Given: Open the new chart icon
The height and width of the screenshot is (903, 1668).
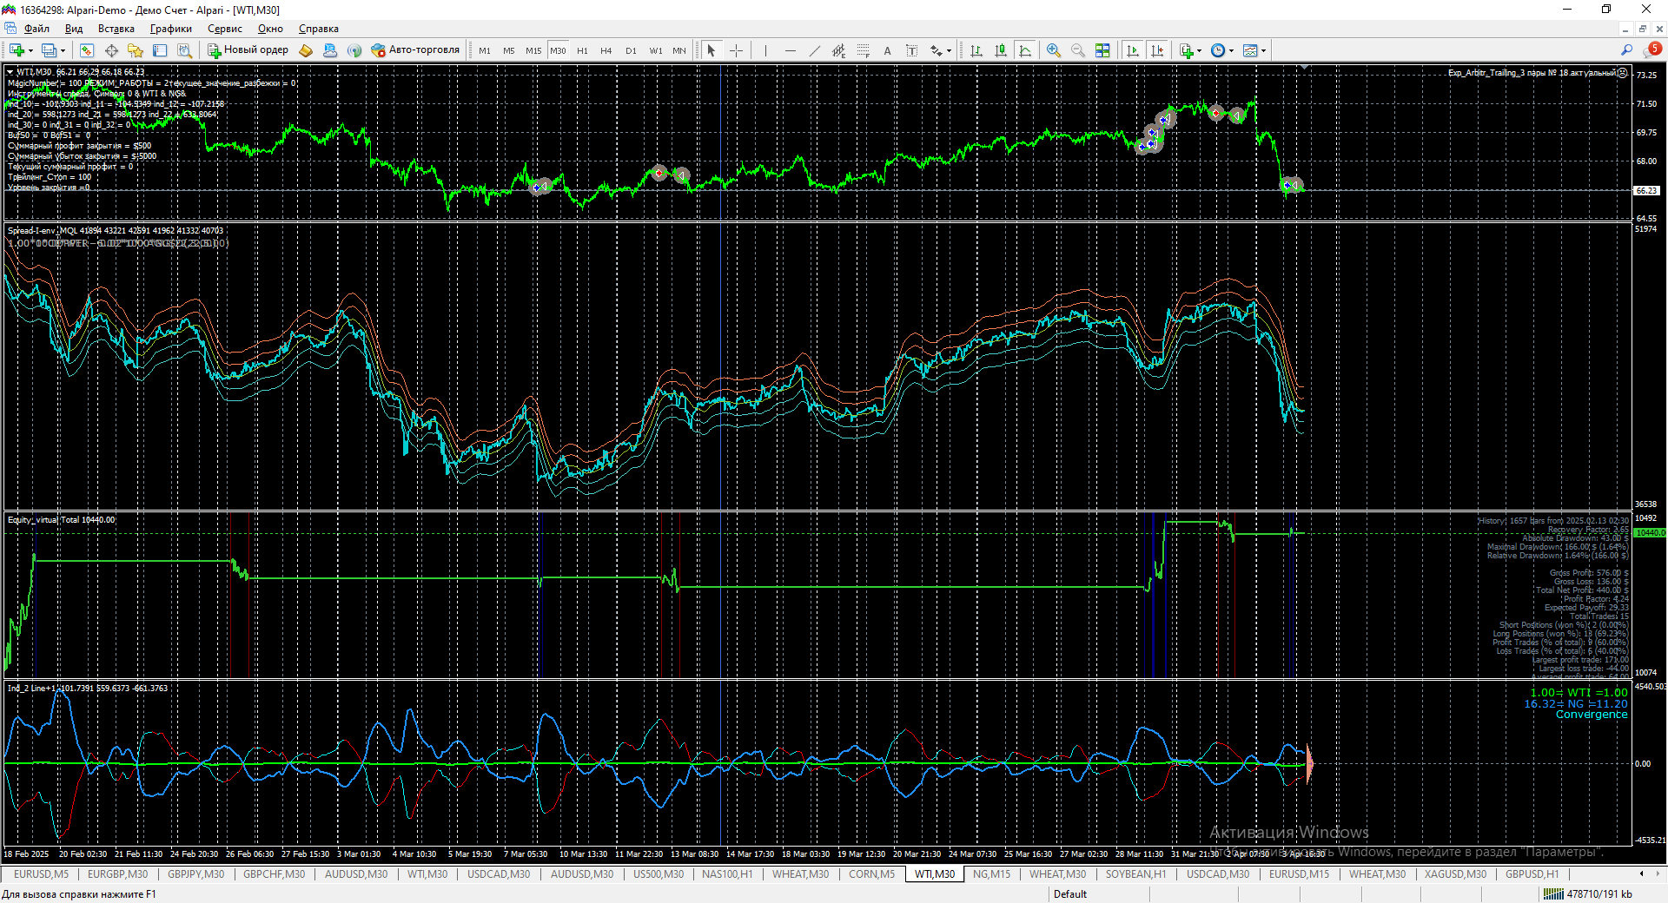Looking at the screenshot, I should (17, 50).
